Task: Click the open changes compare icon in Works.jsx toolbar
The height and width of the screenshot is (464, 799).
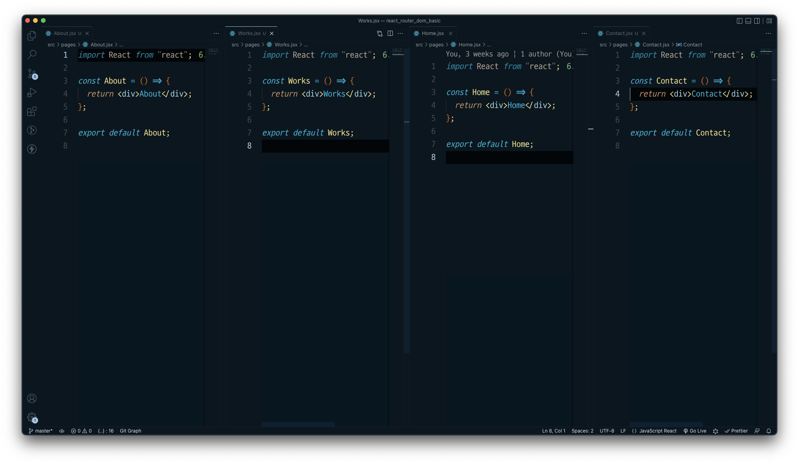Action: click(x=379, y=34)
